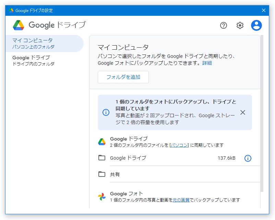Select マイ コンピュータ in the sidebar

45,44
